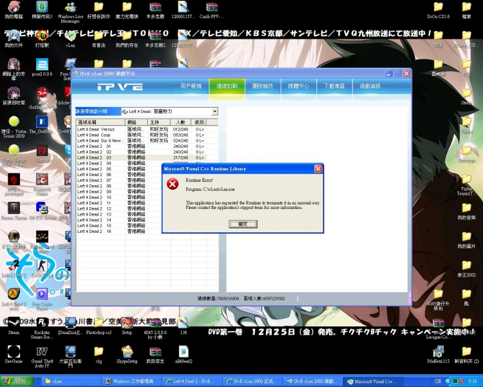483x387 pixels.
Task: Open the all4dead2 file icon
Action: tap(183, 352)
